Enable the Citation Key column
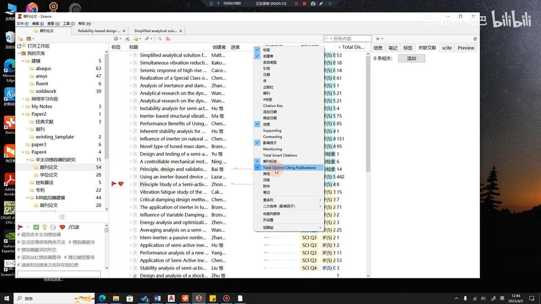Viewport: 541px width, 304px height. pos(273,106)
